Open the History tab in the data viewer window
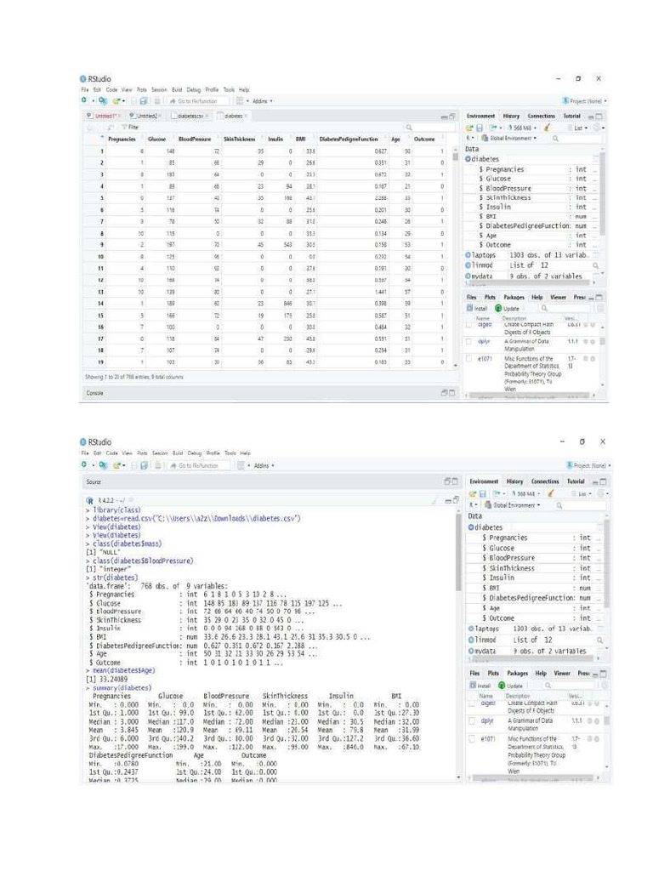The height and width of the screenshot is (871, 653). (512, 115)
